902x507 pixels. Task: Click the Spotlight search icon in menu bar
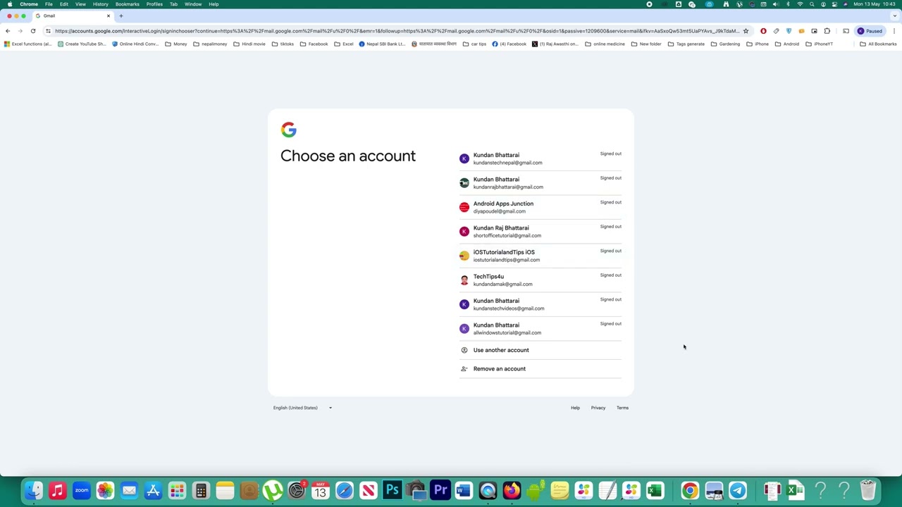[812, 4]
